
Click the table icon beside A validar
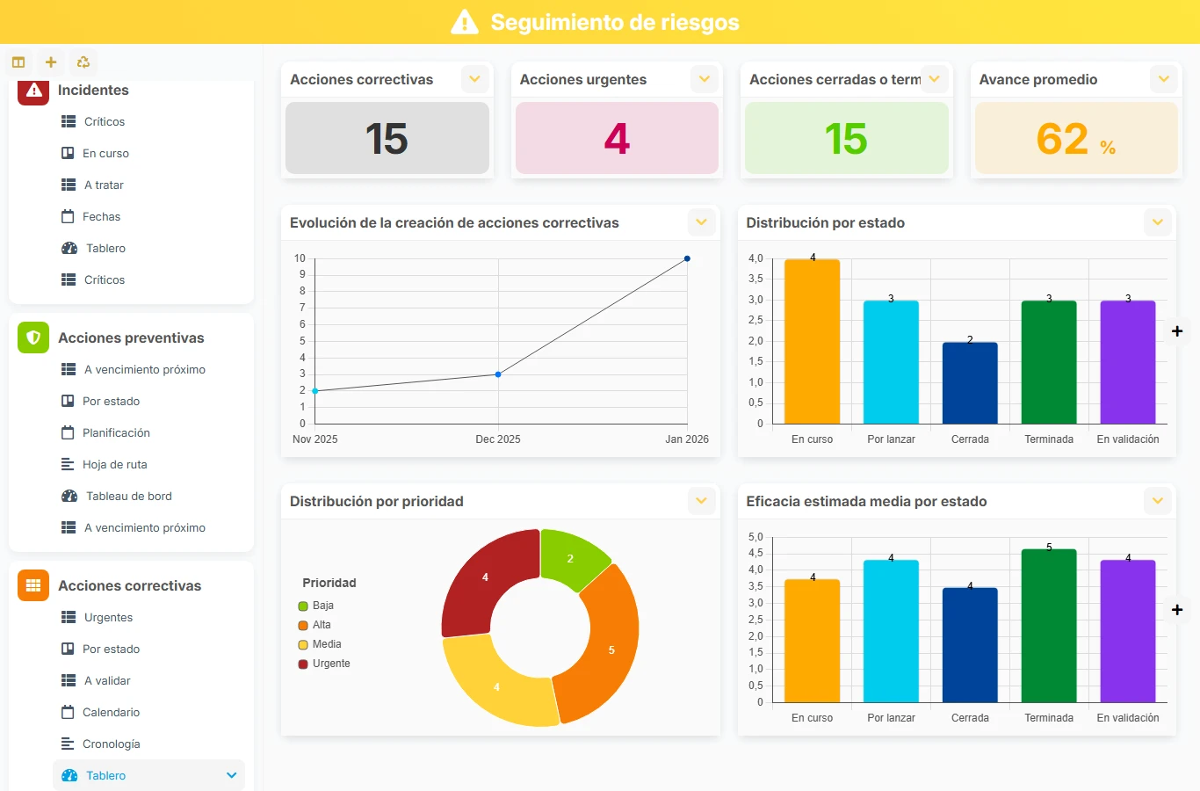(69, 680)
